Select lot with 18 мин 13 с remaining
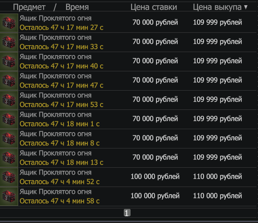This screenshot has height=223, width=258. click(128, 158)
